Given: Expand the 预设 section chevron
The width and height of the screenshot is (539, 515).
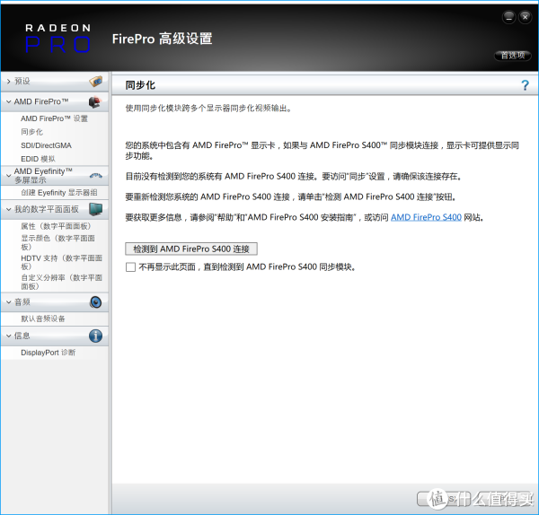Looking at the screenshot, I should coord(9,82).
